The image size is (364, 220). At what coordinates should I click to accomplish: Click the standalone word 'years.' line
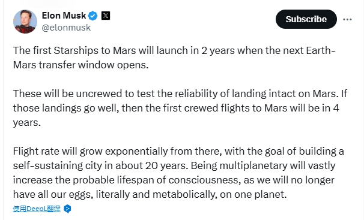(x=27, y=123)
